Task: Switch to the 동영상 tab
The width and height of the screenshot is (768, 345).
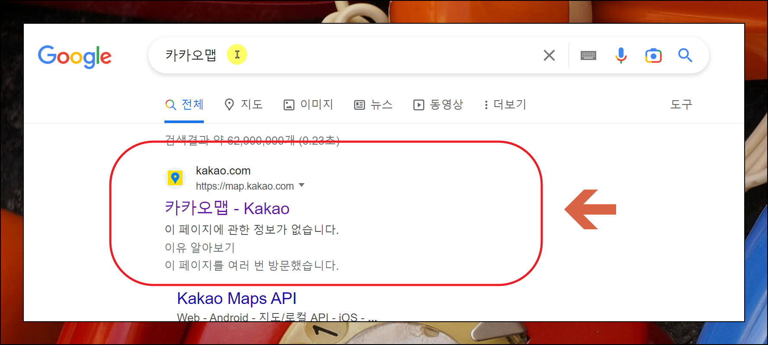Action: 438,104
